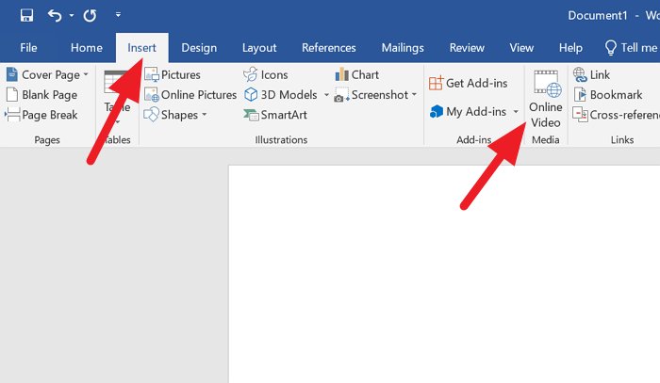Click the Redo icon in quick access
The width and height of the screenshot is (660, 383).
tap(90, 15)
